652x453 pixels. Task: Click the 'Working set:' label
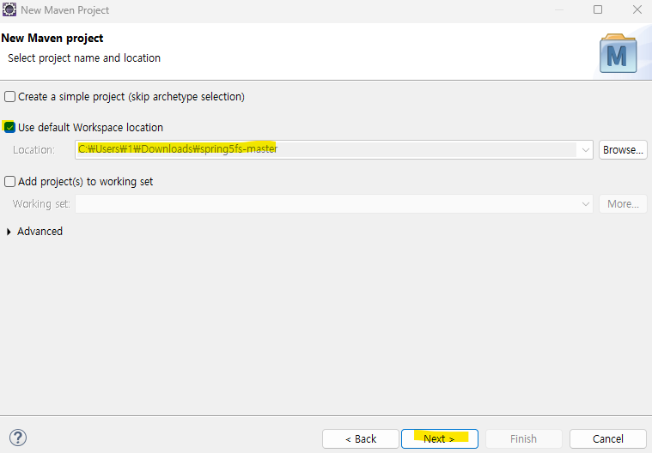[41, 204]
